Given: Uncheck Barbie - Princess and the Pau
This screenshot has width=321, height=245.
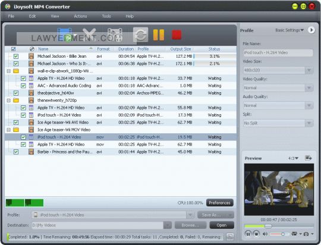Looking at the screenshot, I should coord(16,152).
